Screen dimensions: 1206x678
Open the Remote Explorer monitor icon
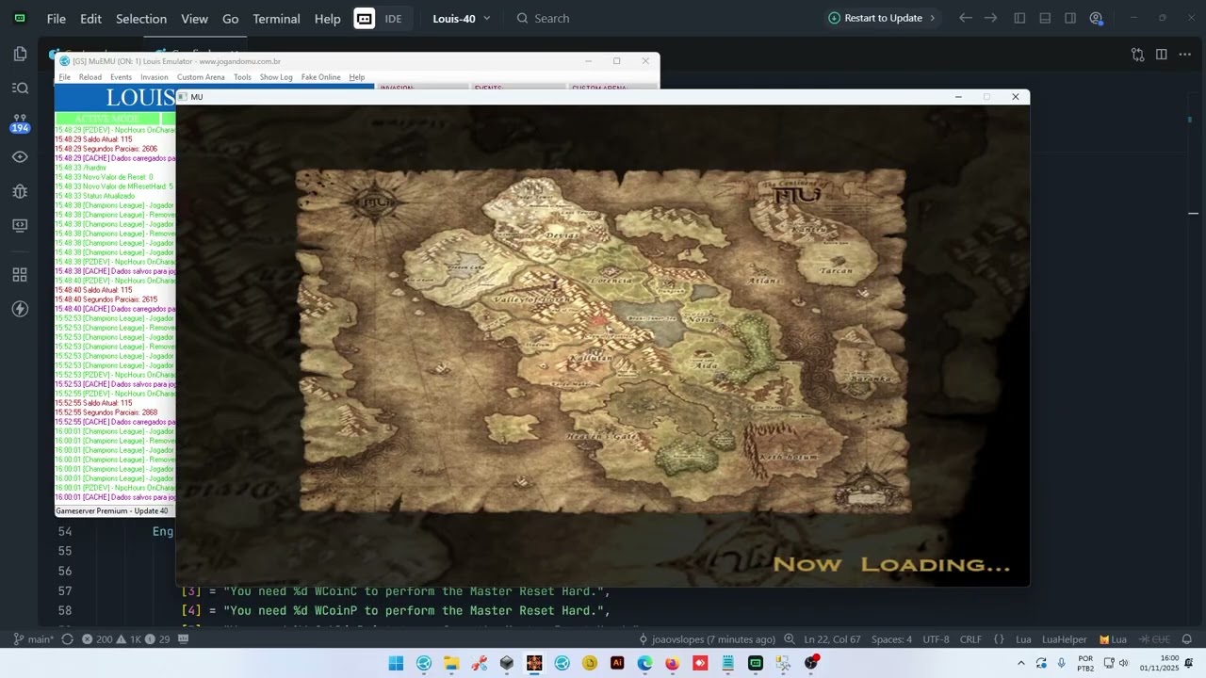pyautogui.click(x=20, y=225)
